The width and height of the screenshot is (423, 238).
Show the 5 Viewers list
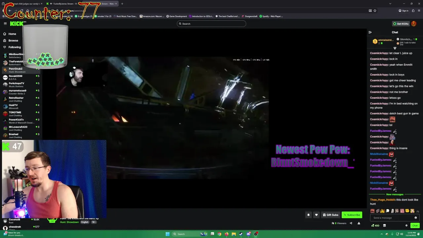(x=339, y=223)
